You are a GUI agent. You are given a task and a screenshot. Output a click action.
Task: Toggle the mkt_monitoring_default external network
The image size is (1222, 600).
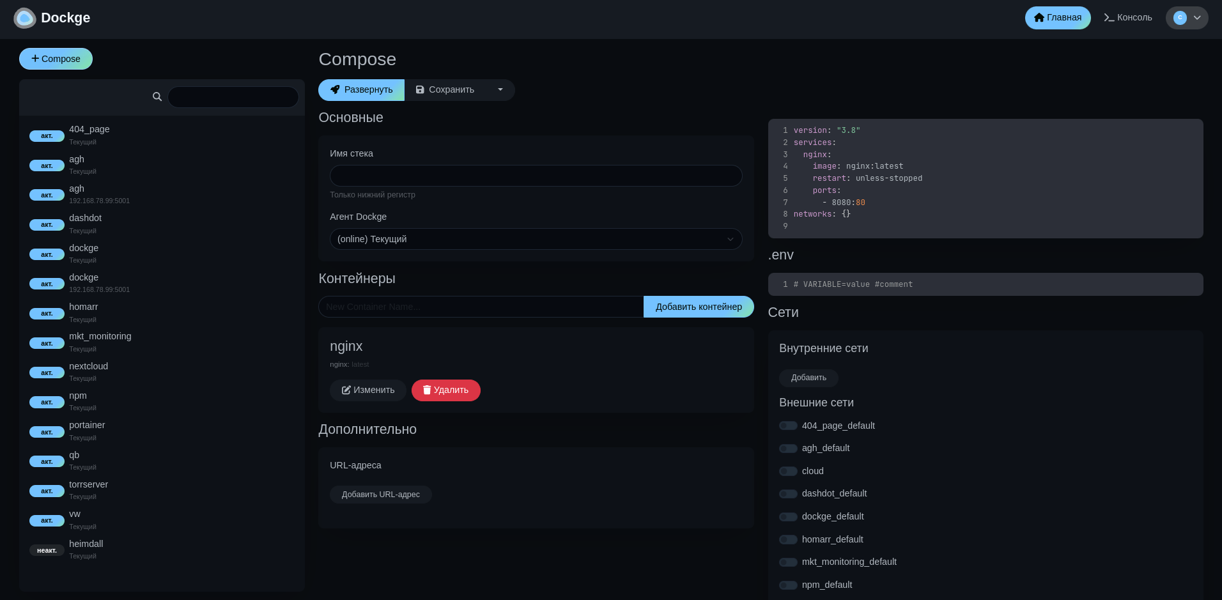point(788,562)
